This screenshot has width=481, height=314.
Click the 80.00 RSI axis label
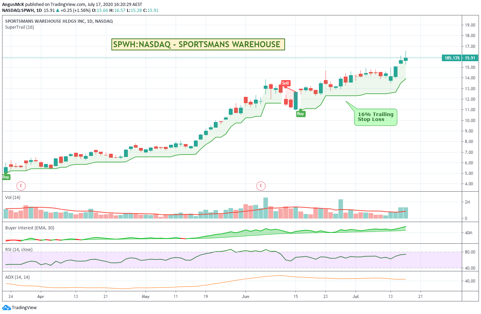470,252
